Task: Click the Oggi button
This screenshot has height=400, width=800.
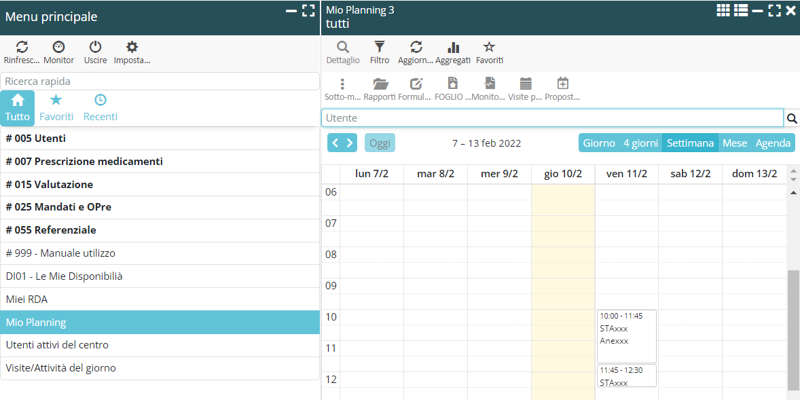Action: point(380,143)
